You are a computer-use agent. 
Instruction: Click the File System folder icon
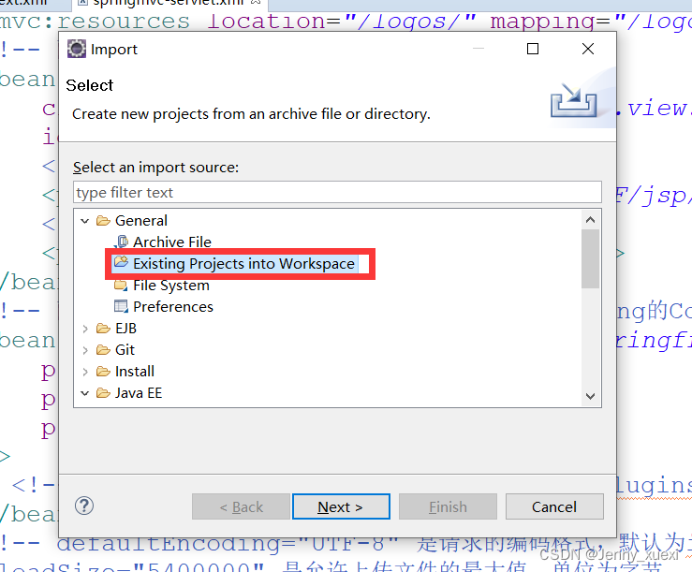click(x=121, y=286)
